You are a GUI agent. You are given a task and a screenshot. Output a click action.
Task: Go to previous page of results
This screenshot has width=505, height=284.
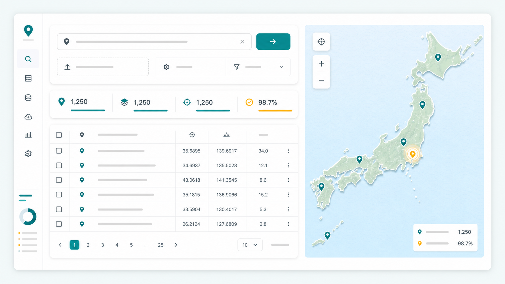[x=60, y=245]
